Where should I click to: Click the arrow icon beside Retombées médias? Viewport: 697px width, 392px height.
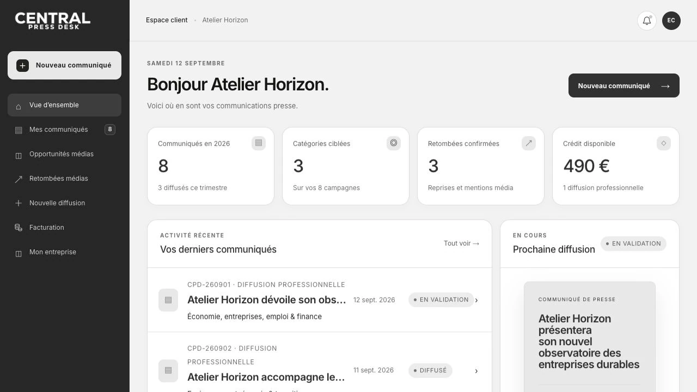coord(19,179)
